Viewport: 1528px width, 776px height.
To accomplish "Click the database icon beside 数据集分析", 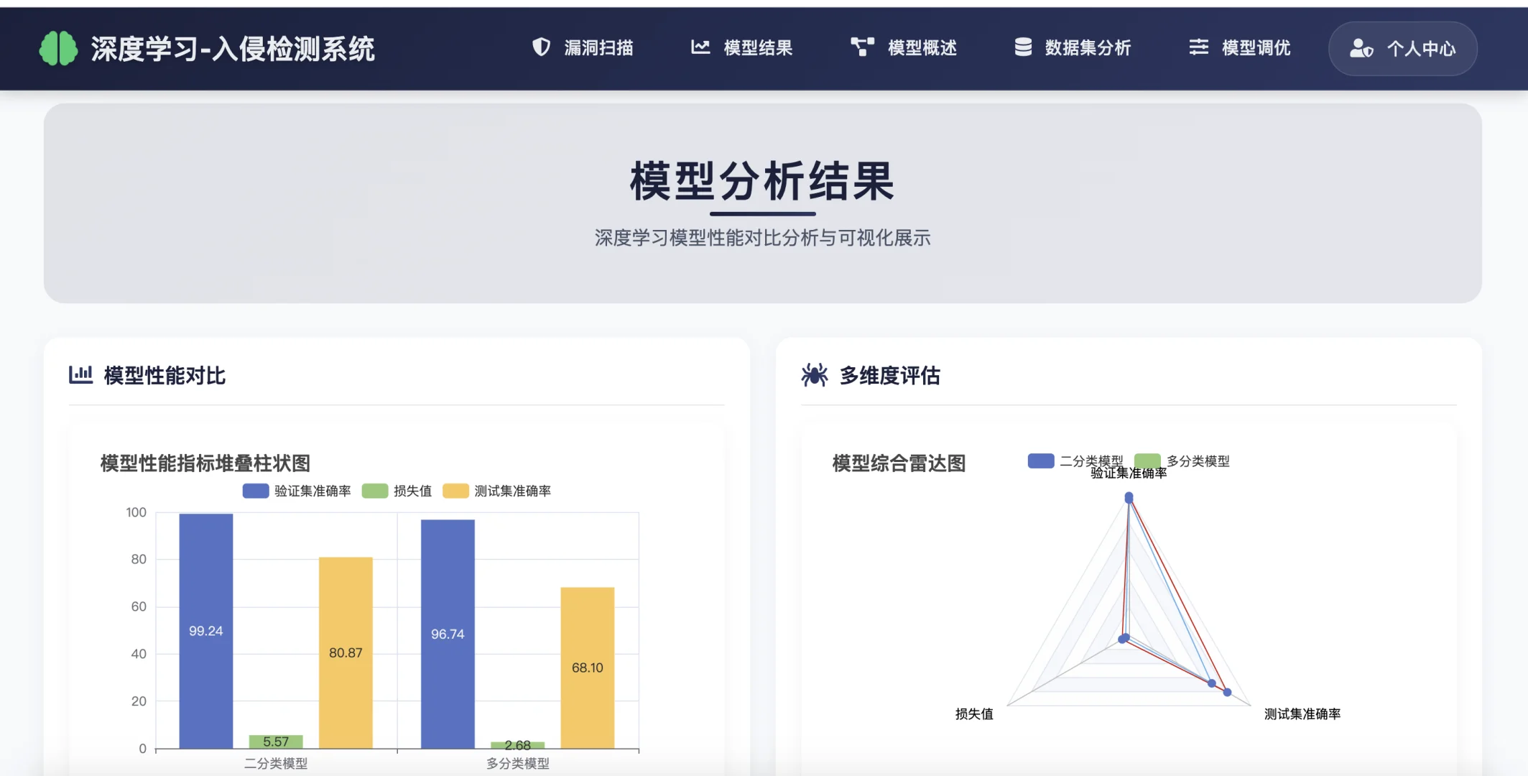I will 1023,47.
